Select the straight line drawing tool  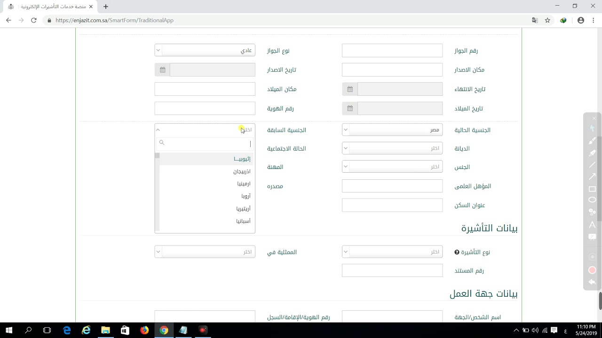pyautogui.click(x=592, y=165)
